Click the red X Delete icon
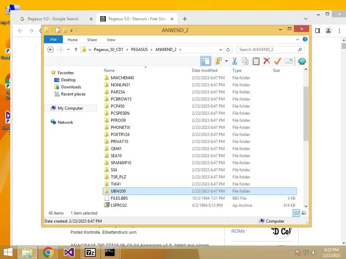Image resolution: width=346 pixels, height=259 pixels. coord(267,61)
